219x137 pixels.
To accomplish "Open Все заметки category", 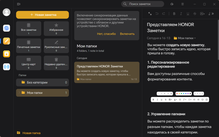I will 29,29.
